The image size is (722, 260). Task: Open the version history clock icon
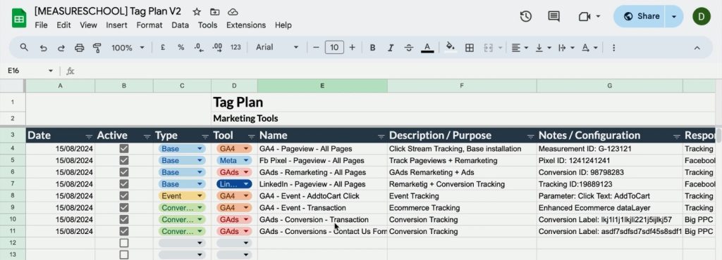coord(525,16)
